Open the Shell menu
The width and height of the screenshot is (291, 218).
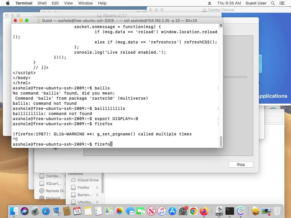42,3
